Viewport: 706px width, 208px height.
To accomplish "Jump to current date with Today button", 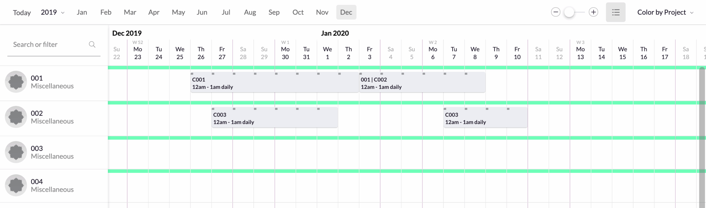I will click(x=22, y=12).
